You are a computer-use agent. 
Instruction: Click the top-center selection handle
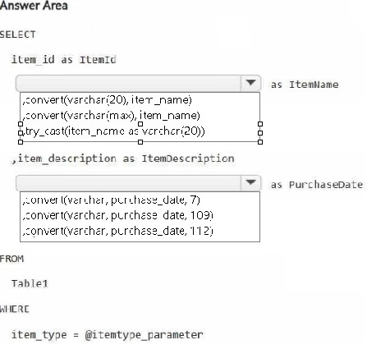click(x=140, y=124)
